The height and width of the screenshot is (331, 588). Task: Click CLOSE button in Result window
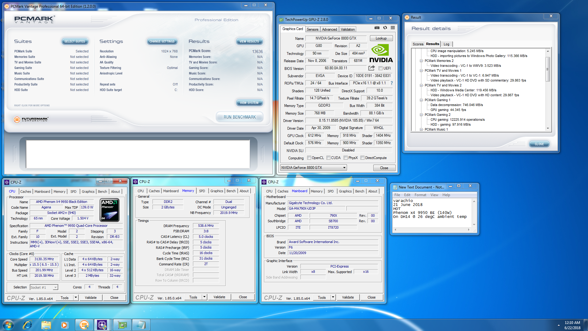click(x=539, y=144)
